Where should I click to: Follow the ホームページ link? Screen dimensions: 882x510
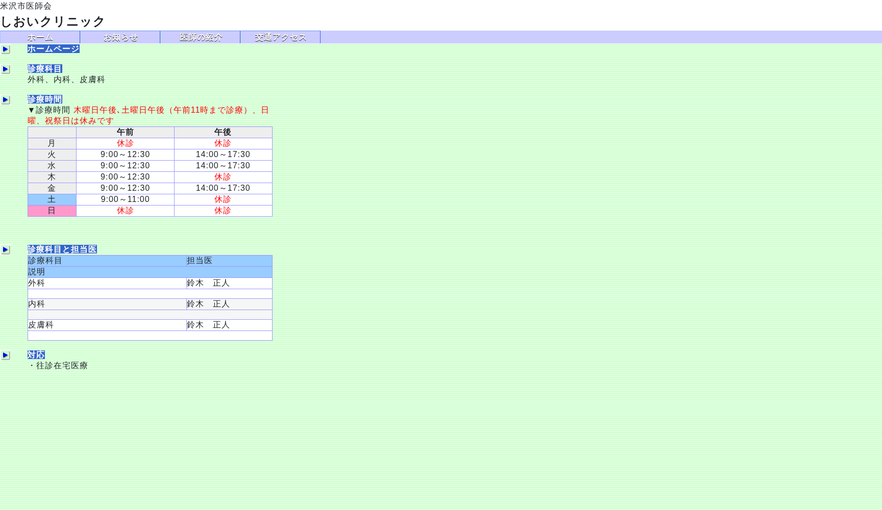(x=53, y=49)
